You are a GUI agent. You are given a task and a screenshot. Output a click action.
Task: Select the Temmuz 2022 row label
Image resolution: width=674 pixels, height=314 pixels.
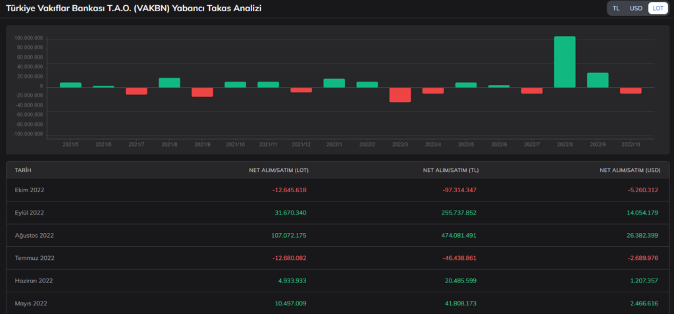pos(34,258)
